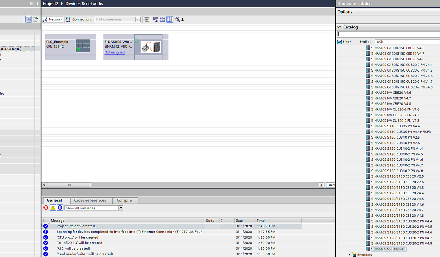Image resolution: width=440 pixels, height=257 pixels.
Task: Click the show address labels toolbar icon
Action: 155,19
